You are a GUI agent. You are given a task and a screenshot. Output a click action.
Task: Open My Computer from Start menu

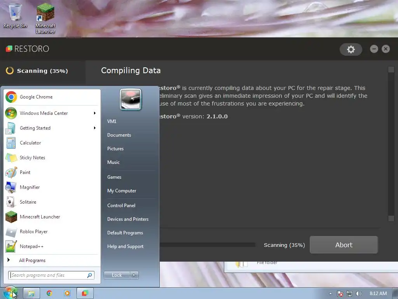[x=122, y=191]
